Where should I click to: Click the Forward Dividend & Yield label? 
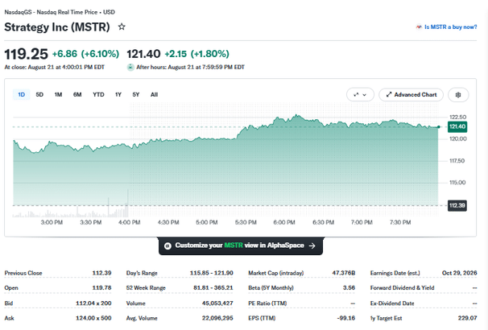402,288
